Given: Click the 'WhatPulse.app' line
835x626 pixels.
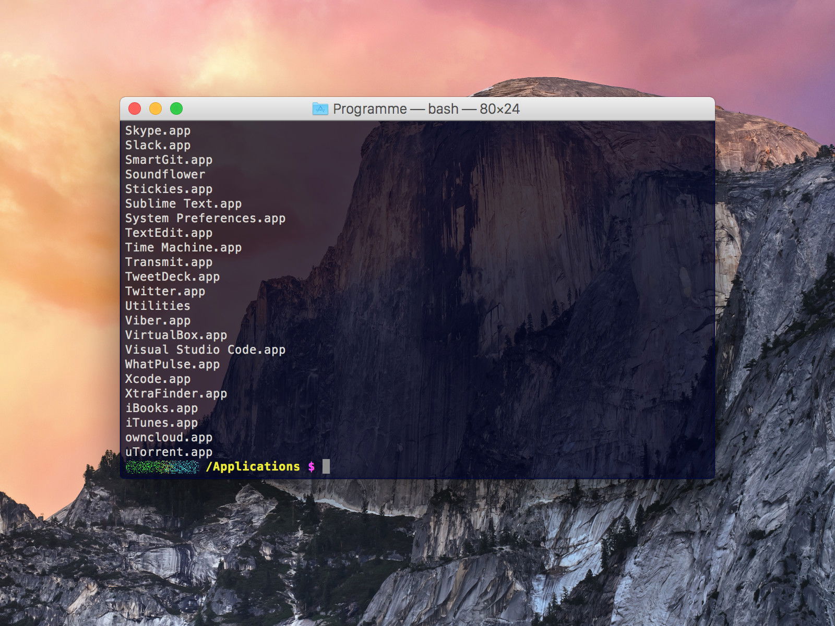Looking at the screenshot, I should [x=172, y=365].
